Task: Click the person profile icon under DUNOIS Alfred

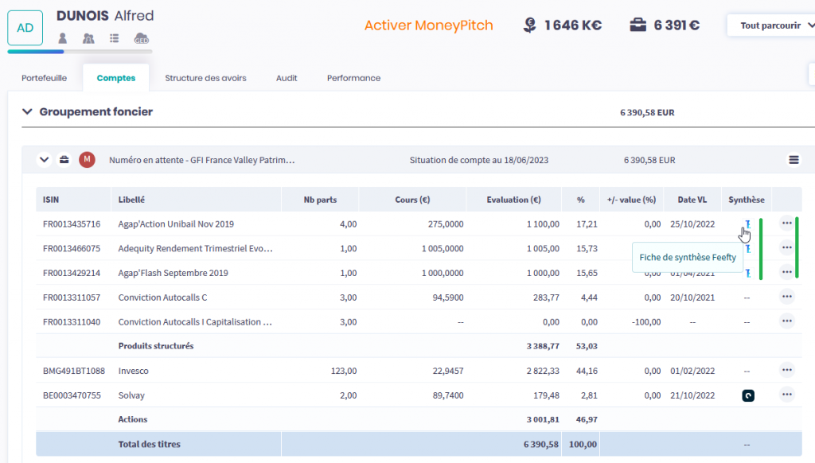Action: click(x=63, y=38)
